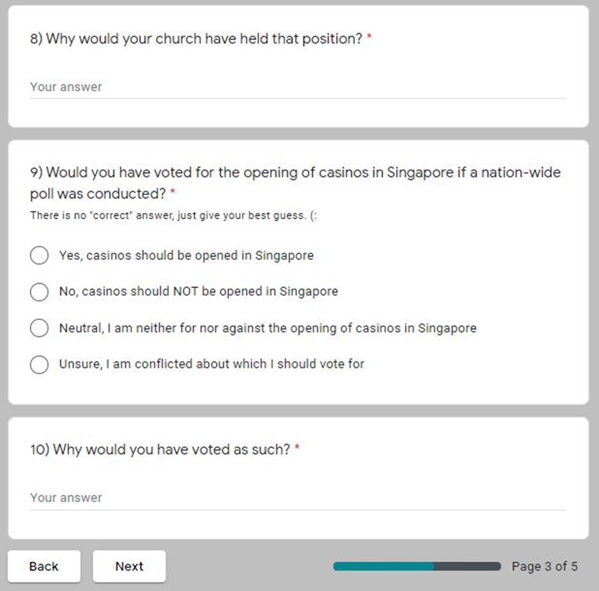Select the 'Yes, casinos should be opened' radio button
The width and height of the screenshot is (599, 591).
coord(39,256)
